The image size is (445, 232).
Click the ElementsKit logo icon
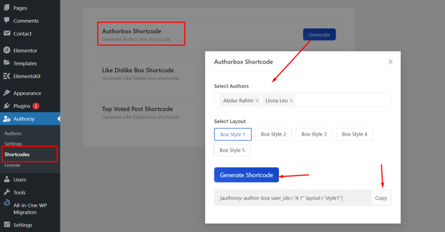(7, 76)
